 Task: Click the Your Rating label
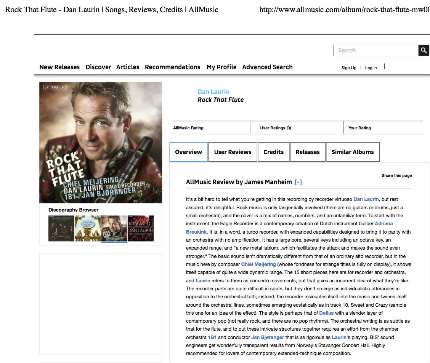click(359, 128)
